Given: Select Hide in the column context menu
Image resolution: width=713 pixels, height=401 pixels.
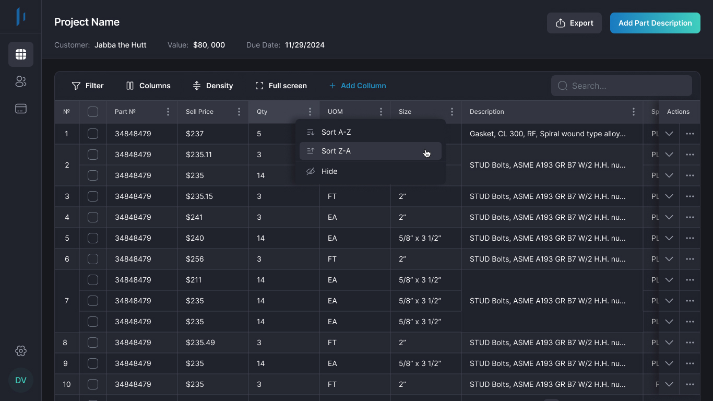Looking at the screenshot, I should coord(329,171).
